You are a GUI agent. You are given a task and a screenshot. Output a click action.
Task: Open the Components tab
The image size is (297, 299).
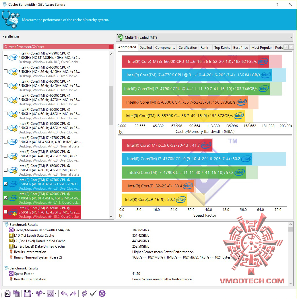pyautogui.click(x=165, y=47)
